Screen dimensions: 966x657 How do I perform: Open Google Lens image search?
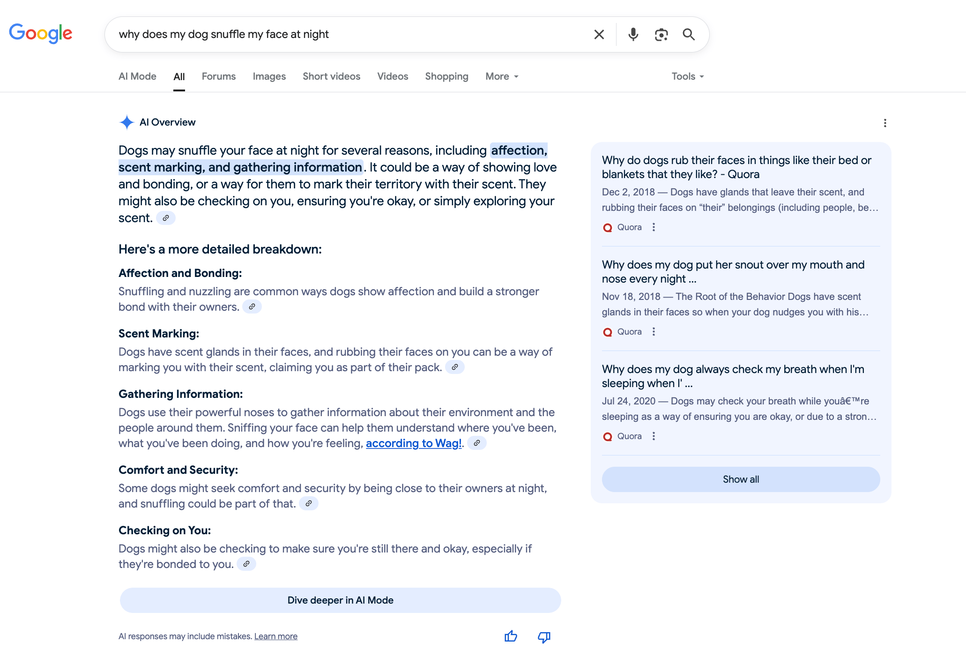(x=661, y=34)
